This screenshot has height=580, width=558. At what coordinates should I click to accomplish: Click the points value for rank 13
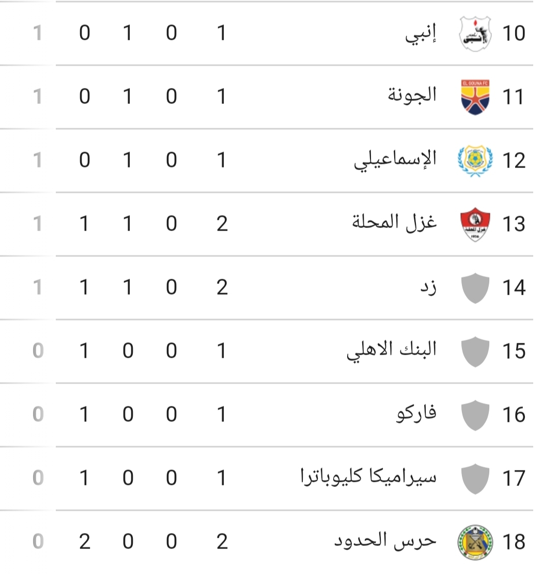pos(37,224)
